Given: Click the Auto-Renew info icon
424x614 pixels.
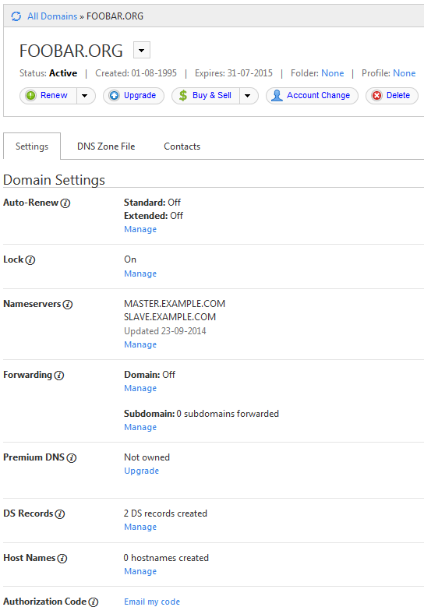Looking at the screenshot, I should [65, 203].
